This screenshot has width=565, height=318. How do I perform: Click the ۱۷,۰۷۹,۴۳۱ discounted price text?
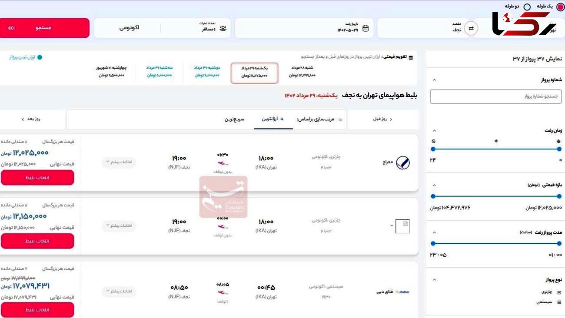coord(30,286)
